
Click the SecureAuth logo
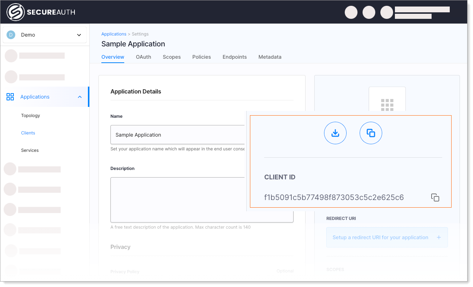[41, 12]
